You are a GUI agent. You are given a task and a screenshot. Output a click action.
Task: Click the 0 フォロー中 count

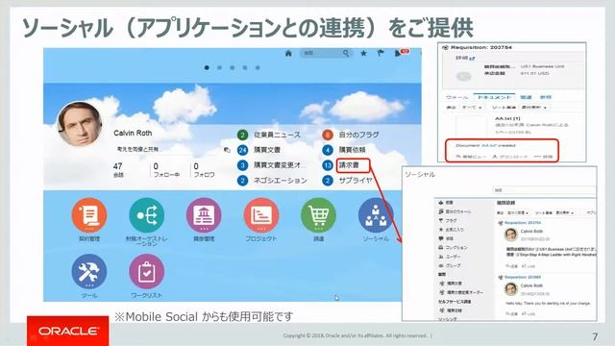tap(166, 170)
